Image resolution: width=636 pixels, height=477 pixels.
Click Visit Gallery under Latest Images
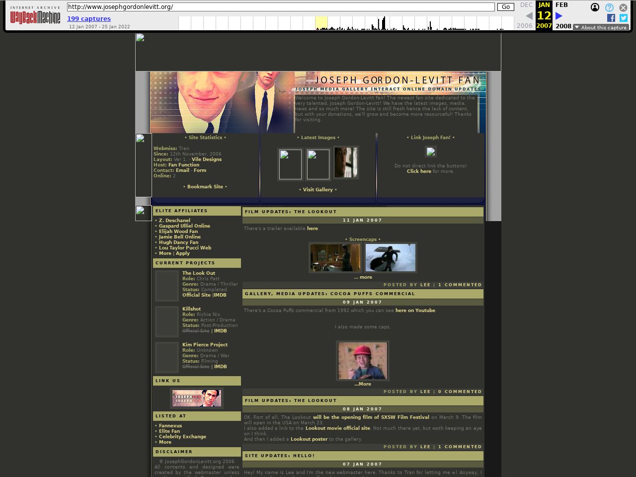pyautogui.click(x=318, y=189)
